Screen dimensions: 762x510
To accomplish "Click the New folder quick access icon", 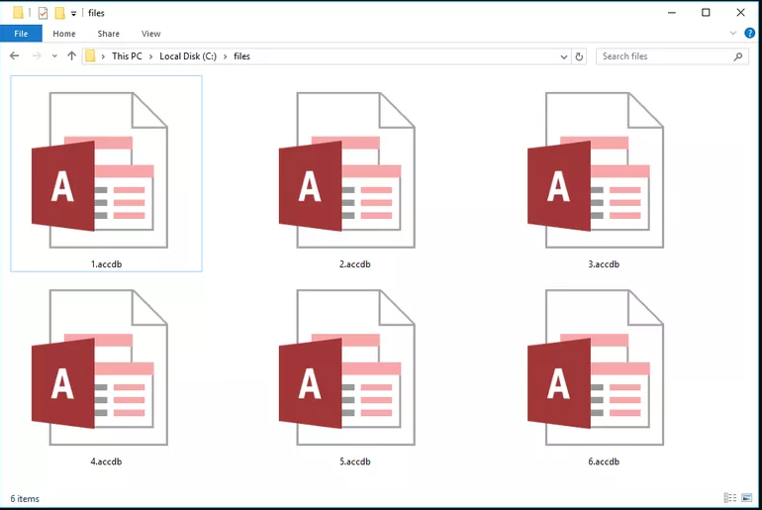I will [x=59, y=13].
